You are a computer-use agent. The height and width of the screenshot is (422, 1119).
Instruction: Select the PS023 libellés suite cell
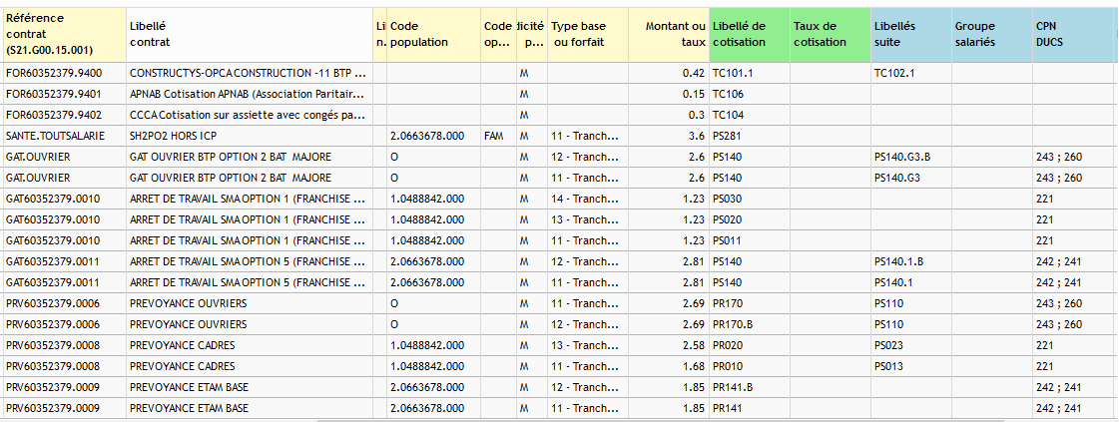tap(910, 346)
